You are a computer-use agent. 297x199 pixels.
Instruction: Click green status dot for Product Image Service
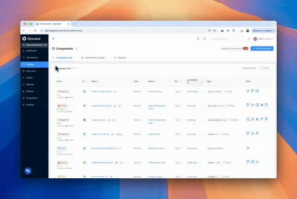[x=85, y=92]
